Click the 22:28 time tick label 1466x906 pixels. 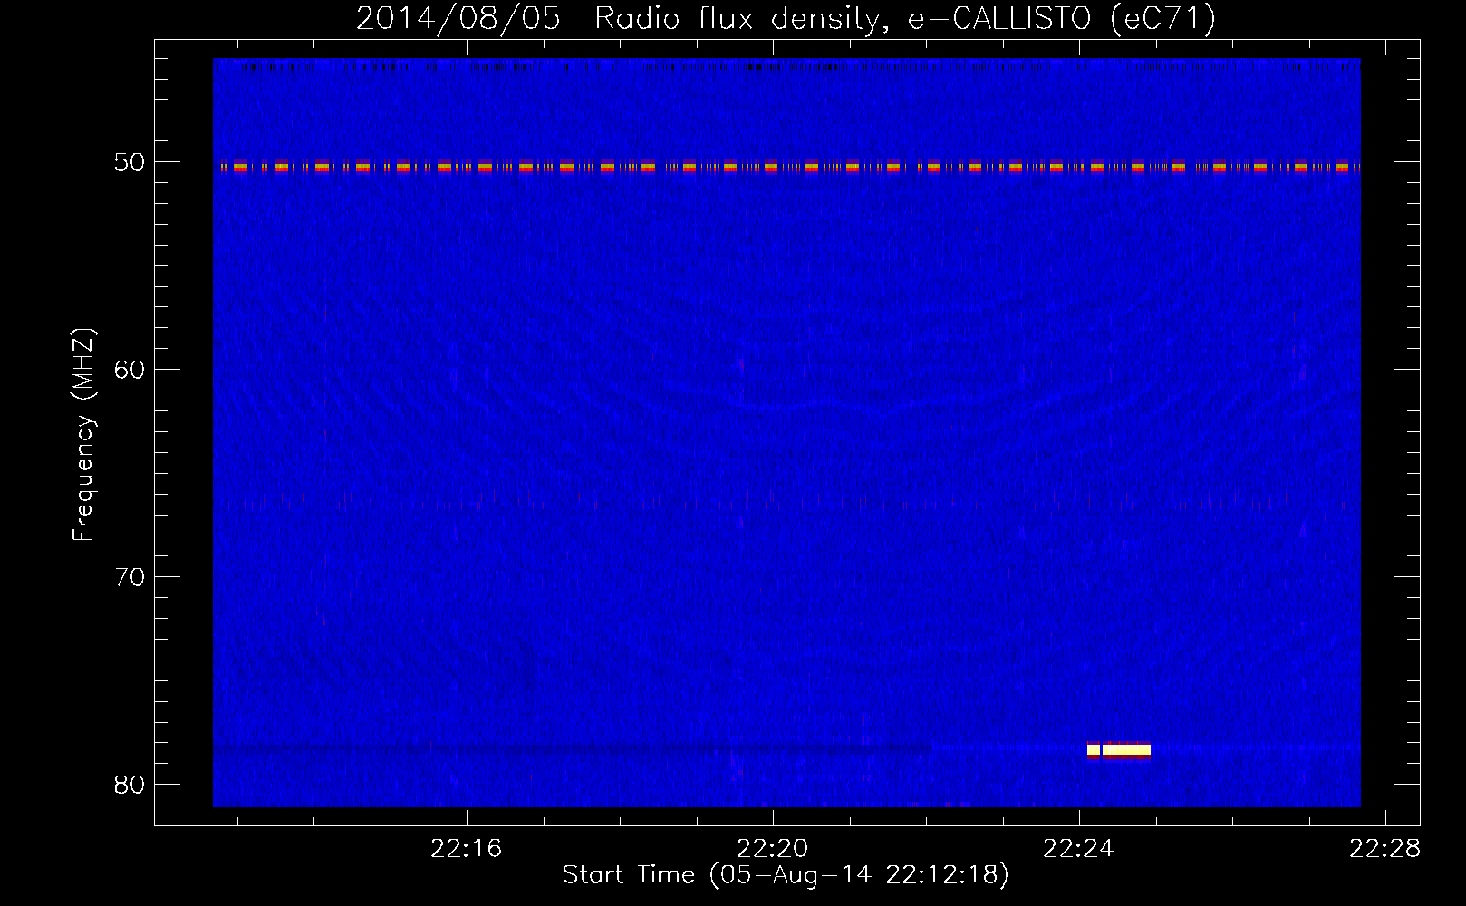click(1384, 849)
